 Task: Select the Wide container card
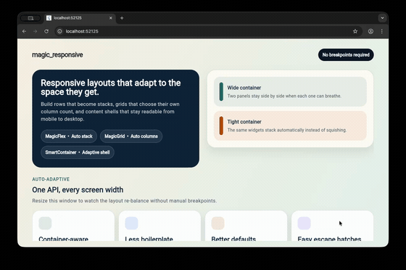pyautogui.click(x=290, y=91)
